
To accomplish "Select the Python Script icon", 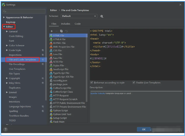I will coord(51,111).
